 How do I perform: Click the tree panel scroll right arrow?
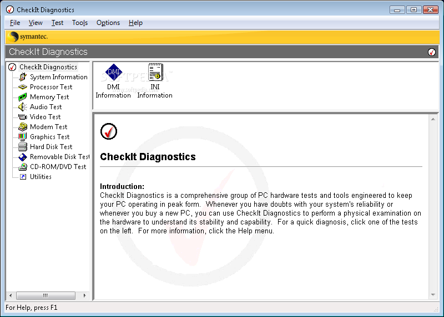coord(84,295)
